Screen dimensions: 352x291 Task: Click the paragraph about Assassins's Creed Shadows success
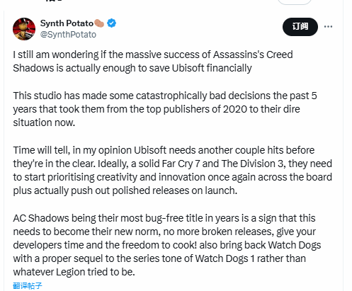[153, 62]
